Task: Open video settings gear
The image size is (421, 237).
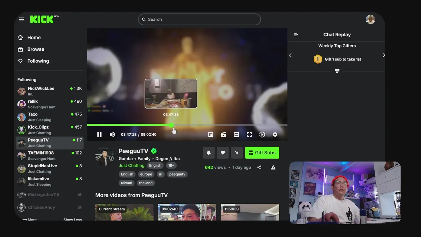Action: point(275,134)
